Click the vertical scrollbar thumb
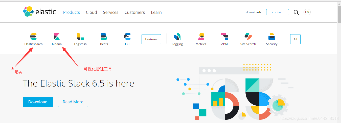Image resolution: width=341 pixels, height=123 pixels. (339, 14)
